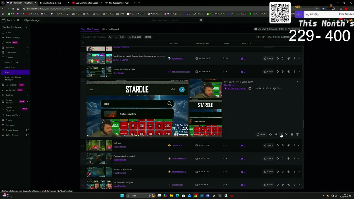Click thumbs-up reaction on Genital Jousting row

tap(242, 59)
